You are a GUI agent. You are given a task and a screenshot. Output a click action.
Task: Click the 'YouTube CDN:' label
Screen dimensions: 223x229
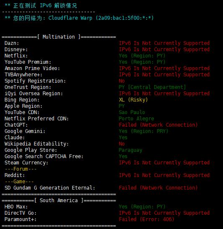22,112
